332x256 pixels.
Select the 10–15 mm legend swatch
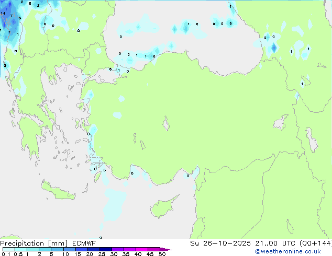click(x=69, y=249)
